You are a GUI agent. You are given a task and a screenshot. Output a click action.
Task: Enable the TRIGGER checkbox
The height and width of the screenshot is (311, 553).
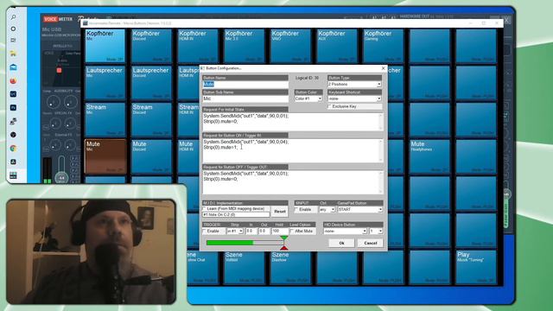[x=205, y=231]
